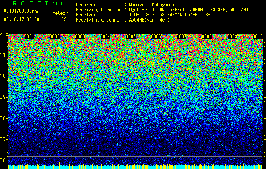Click the 1.0 frequency axis label
266x169 pixels.
coord(4,76)
